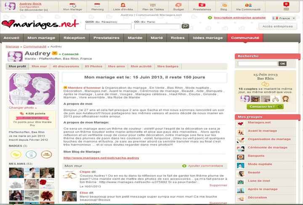
Task: Click Banquets group icon
Action: point(240,157)
